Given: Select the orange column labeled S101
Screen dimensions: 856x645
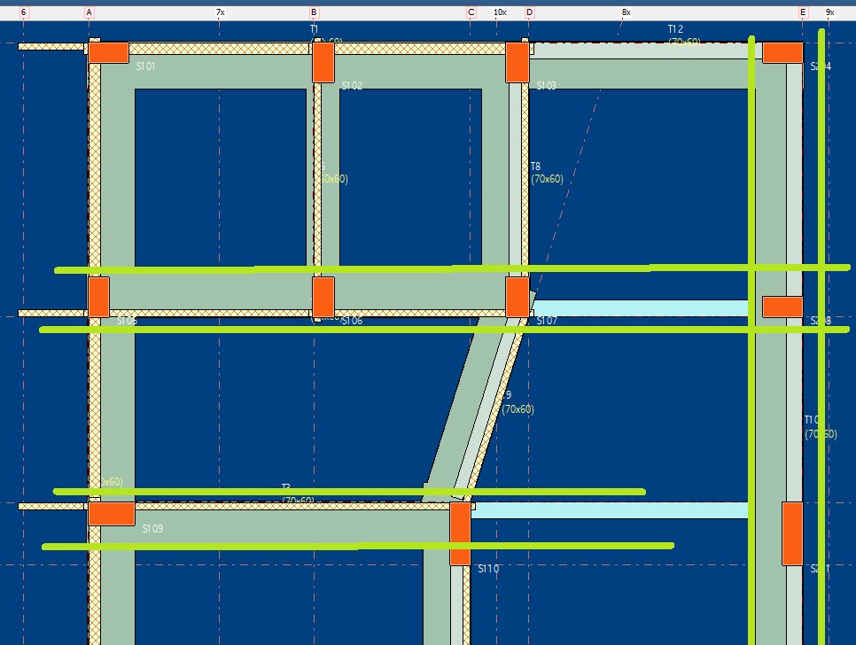Looking at the screenshot, I should 108,52.
